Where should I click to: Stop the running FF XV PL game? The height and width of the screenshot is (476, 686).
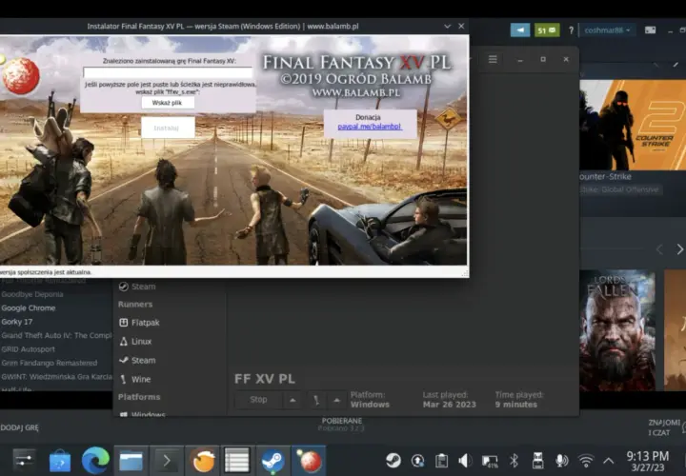pos(258,400)
